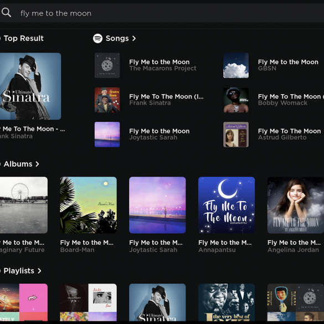Click the Bobby Womack song artwork

pos(236,100)
